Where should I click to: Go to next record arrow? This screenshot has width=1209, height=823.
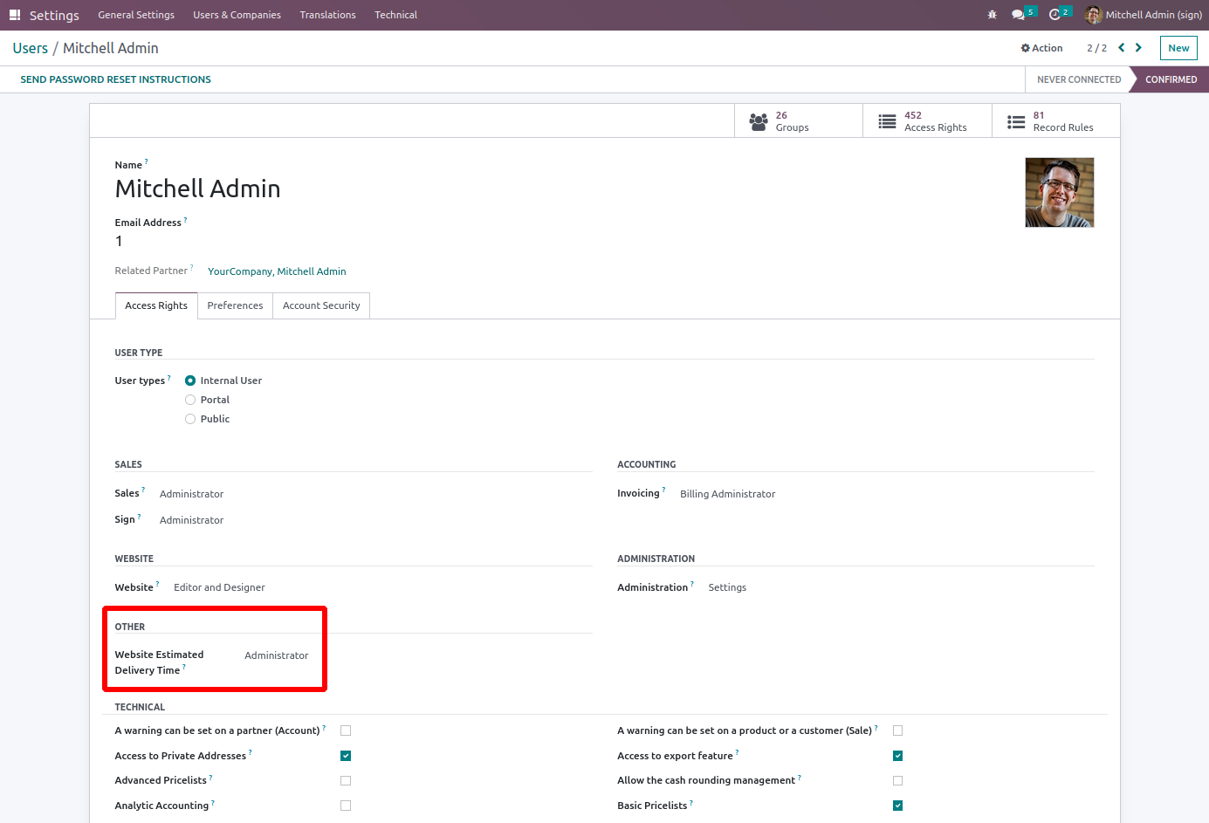pos(1138,48)
